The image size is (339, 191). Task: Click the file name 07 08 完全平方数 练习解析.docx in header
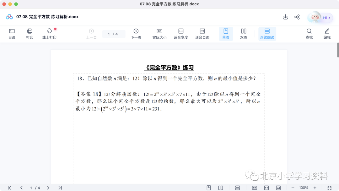coord(47,17)
